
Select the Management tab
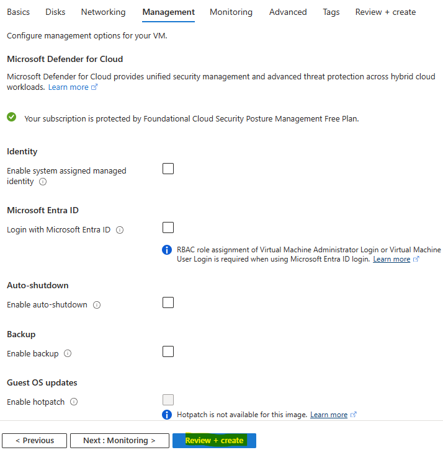tap(168, 12)
